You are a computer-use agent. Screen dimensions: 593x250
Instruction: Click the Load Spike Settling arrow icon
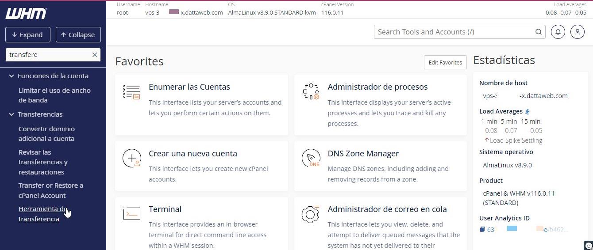click(486, 140)
